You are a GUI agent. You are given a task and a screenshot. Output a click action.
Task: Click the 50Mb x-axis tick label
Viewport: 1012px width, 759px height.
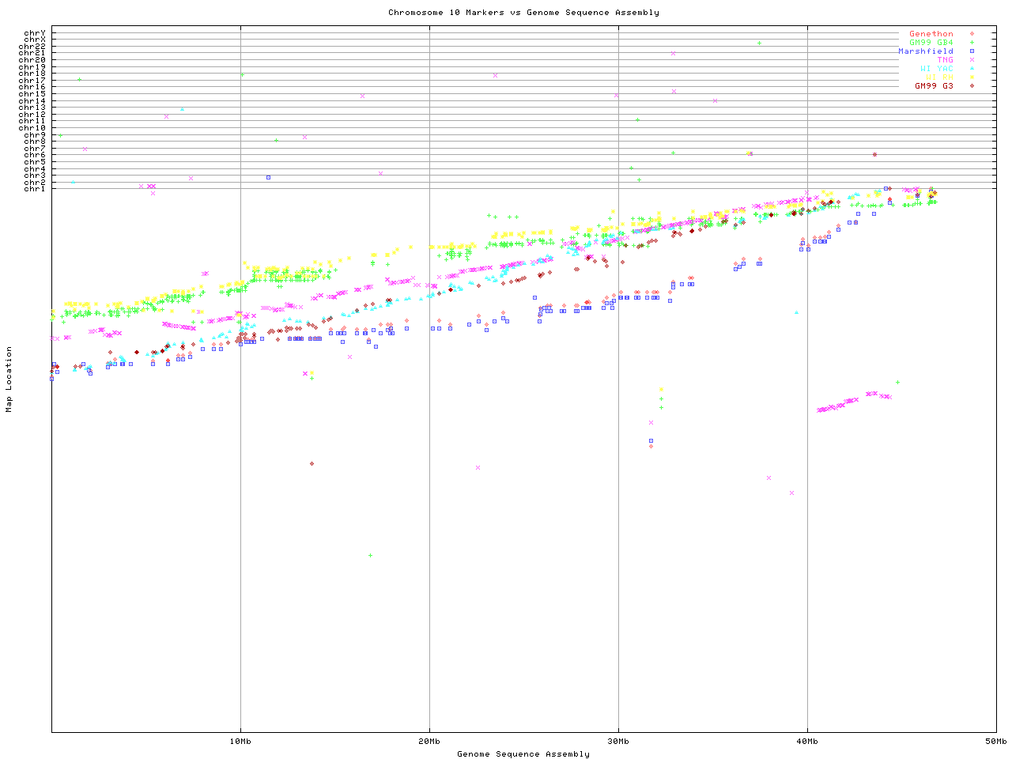click(995, 742)
